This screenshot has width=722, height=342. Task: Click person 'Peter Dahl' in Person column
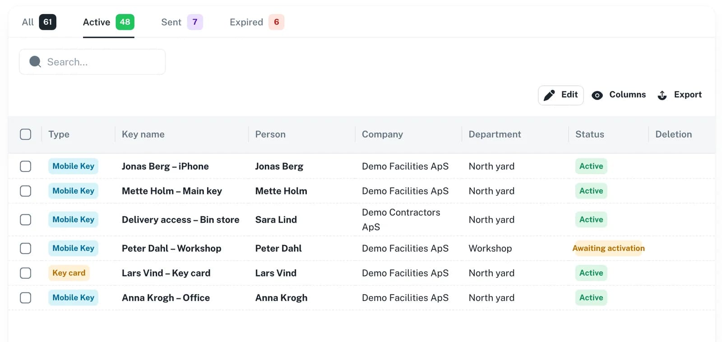tap(278, 249)
